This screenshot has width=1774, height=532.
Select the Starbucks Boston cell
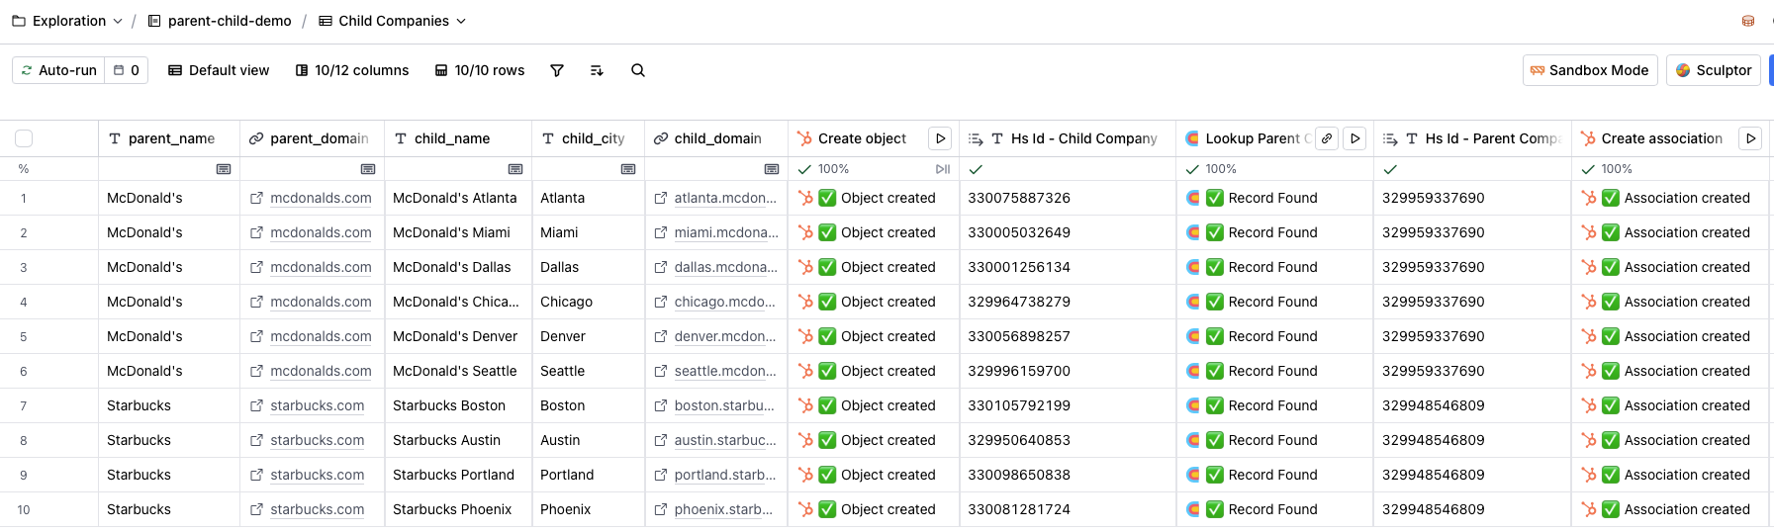[458, 405]
